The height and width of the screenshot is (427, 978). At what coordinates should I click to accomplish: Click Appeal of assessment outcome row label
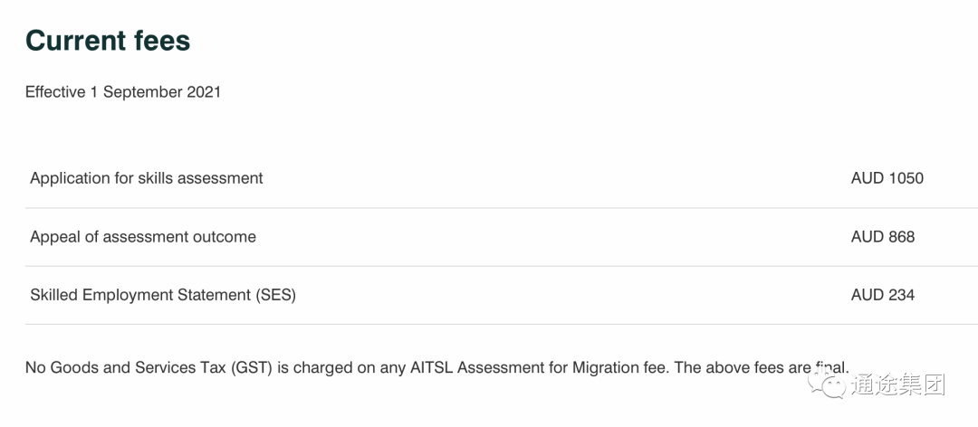click(x=143, y=237)
